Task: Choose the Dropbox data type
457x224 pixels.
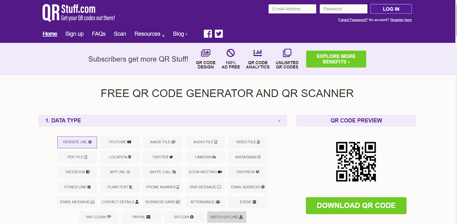Action: point(248,172)
